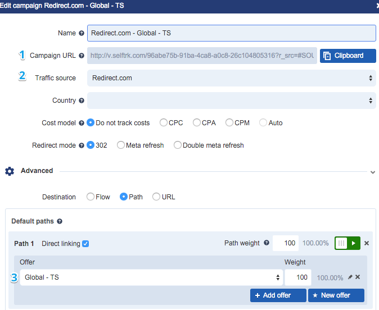This screenshot has height=310, width=379.
Task: Choose Meta refresh redirect mode
Action: click(121, 145)
